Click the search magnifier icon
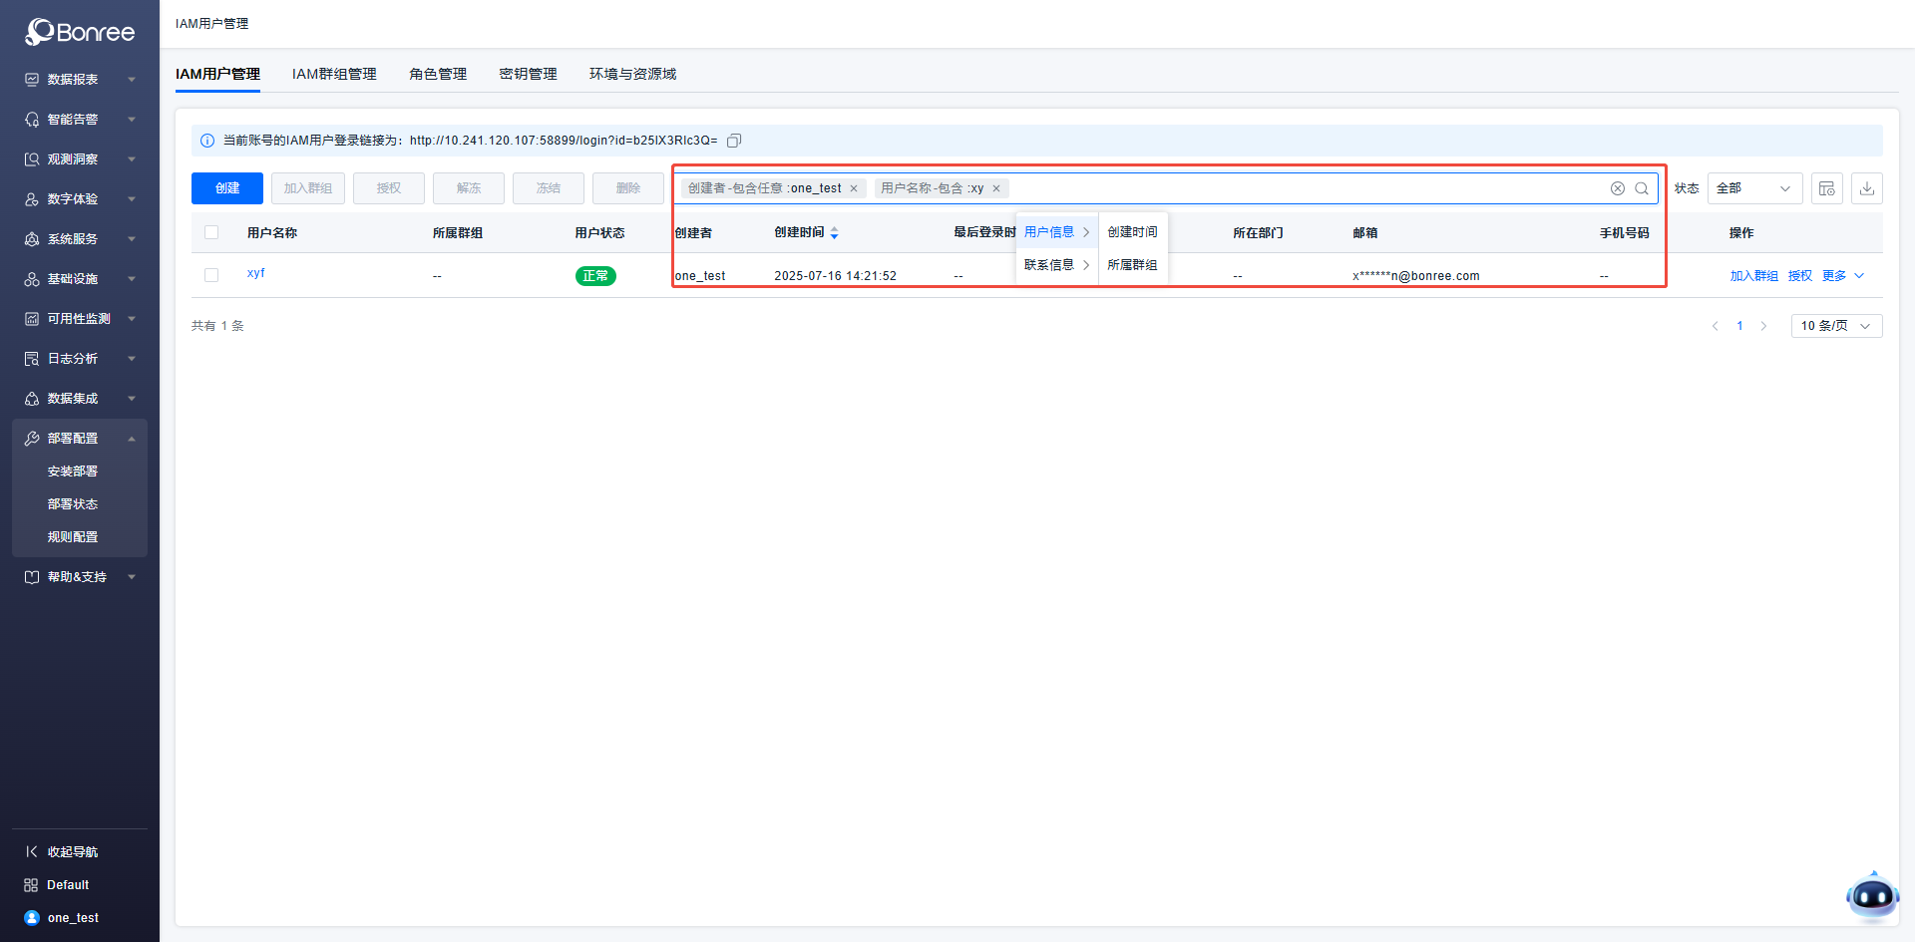The height and width of the screenshot is (942, 1915). tap(1642, 188)
